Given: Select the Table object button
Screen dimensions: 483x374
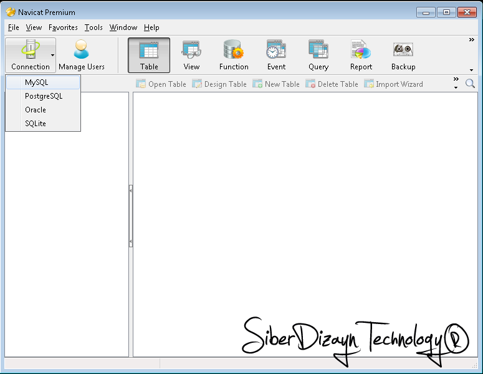Looking at the screenshot, I should 149,55.
